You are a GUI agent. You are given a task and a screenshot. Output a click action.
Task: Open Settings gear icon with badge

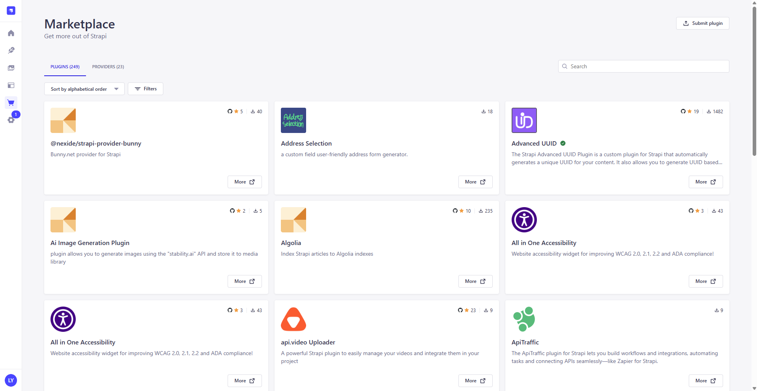point(11,120)
